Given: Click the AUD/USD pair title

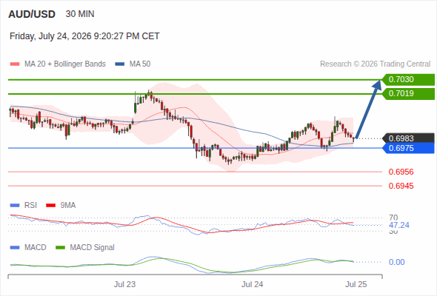Looking at the screenshot, I should pyautogui.click(x=32, y=14).
